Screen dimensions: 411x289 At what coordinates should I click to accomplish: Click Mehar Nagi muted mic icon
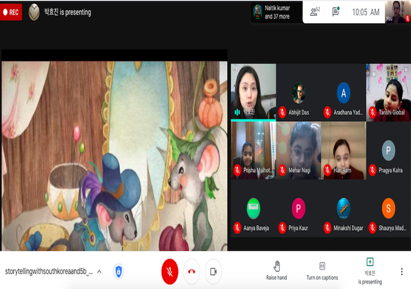pyautogui.click(x=282, y=170)
